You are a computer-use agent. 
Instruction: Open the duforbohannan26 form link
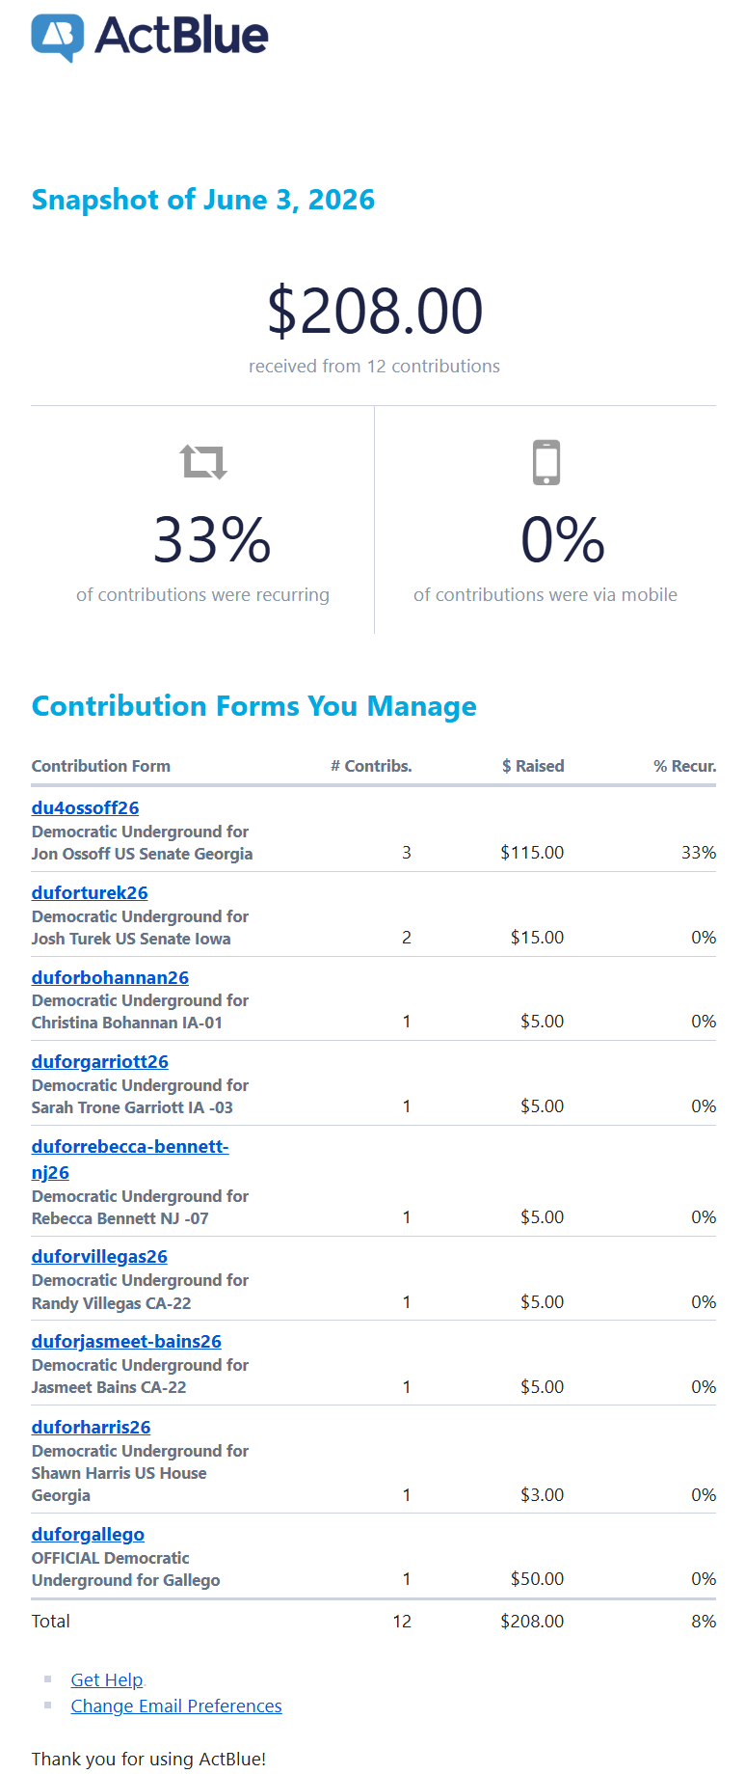110,978
